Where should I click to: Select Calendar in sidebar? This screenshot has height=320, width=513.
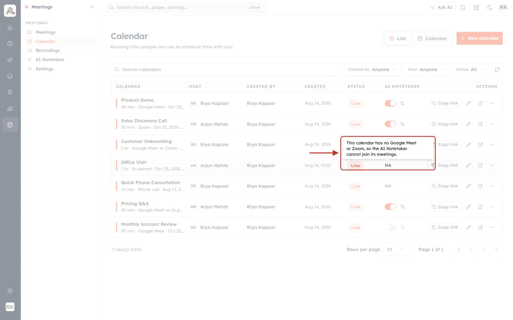(45, 42)
